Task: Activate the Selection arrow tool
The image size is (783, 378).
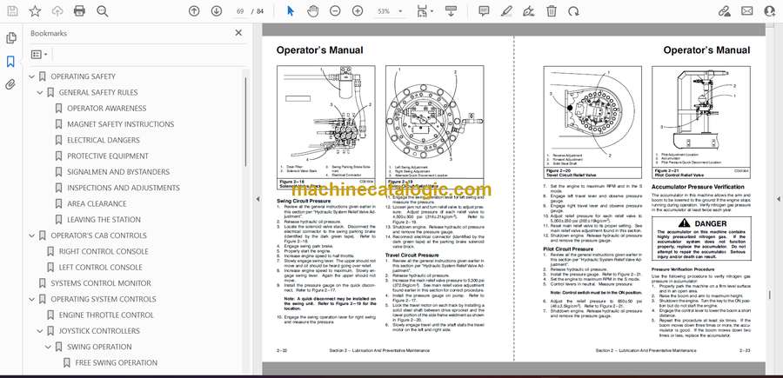Action: coord(290,11)
